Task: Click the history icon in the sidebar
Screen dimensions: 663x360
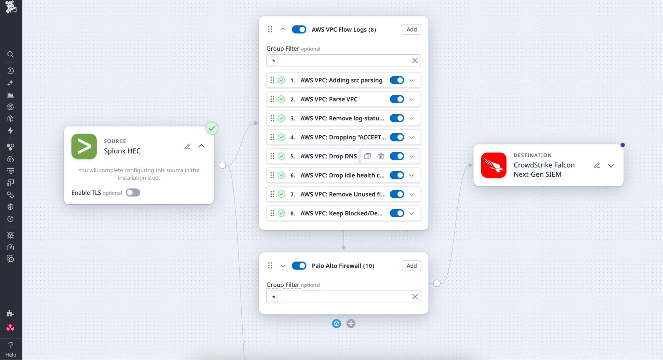Action: tap(10, 71)
